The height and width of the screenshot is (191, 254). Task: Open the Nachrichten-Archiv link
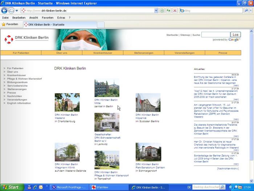coord(228,168)
